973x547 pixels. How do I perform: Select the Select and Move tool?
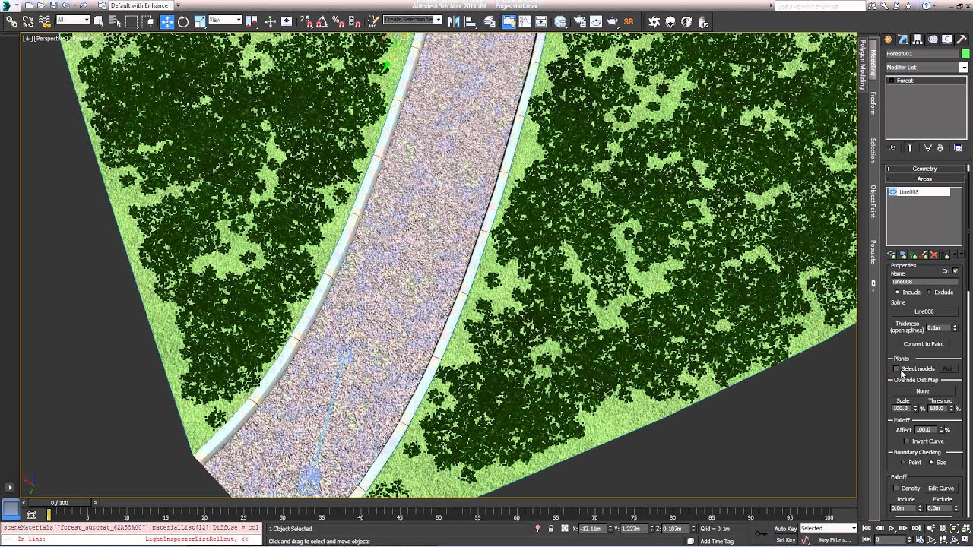[167, 22]
